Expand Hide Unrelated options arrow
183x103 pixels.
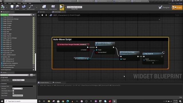pyautogui.click(x=37, y=7)
